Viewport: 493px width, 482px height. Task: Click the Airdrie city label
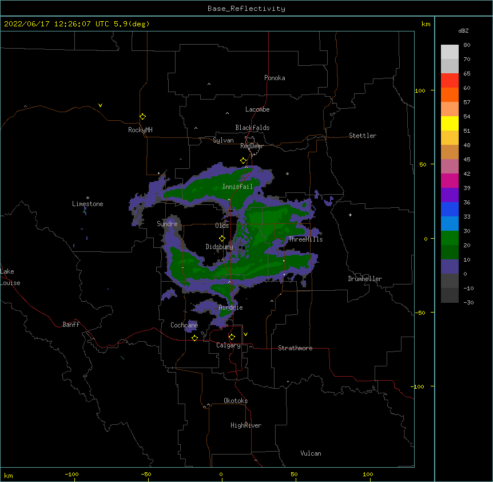tap(230, 307)
